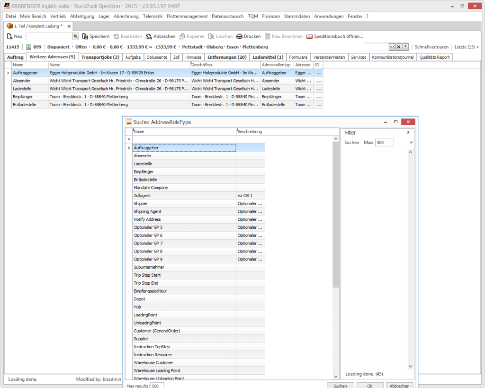Click the ellipsis lookup button near Schnellvertouren
The height and width of the screenshot is (388, 485).
(392, 47)
